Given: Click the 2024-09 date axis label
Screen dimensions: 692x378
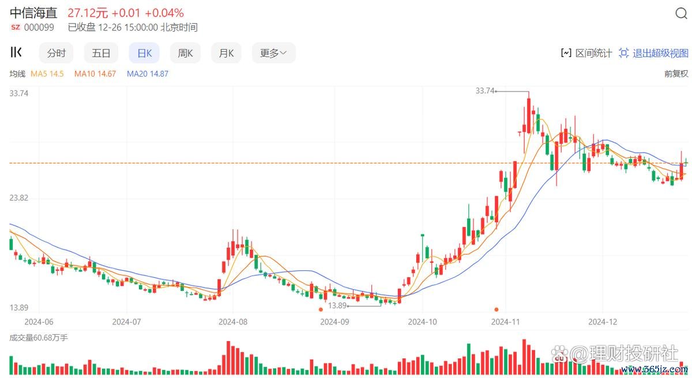Looking at the screenshot, I should 334,322.
